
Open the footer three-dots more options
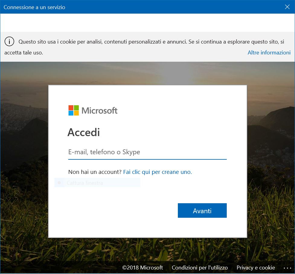[287, 268]
